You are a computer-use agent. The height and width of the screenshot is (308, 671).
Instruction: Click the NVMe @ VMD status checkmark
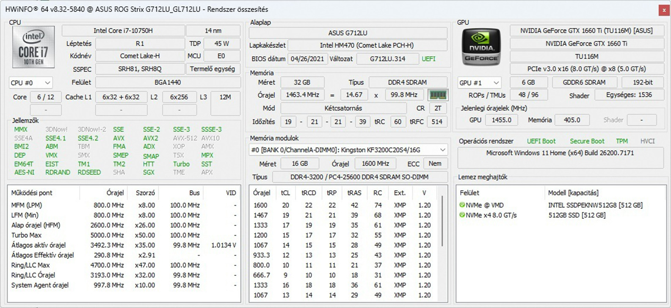tap(462, 205)
